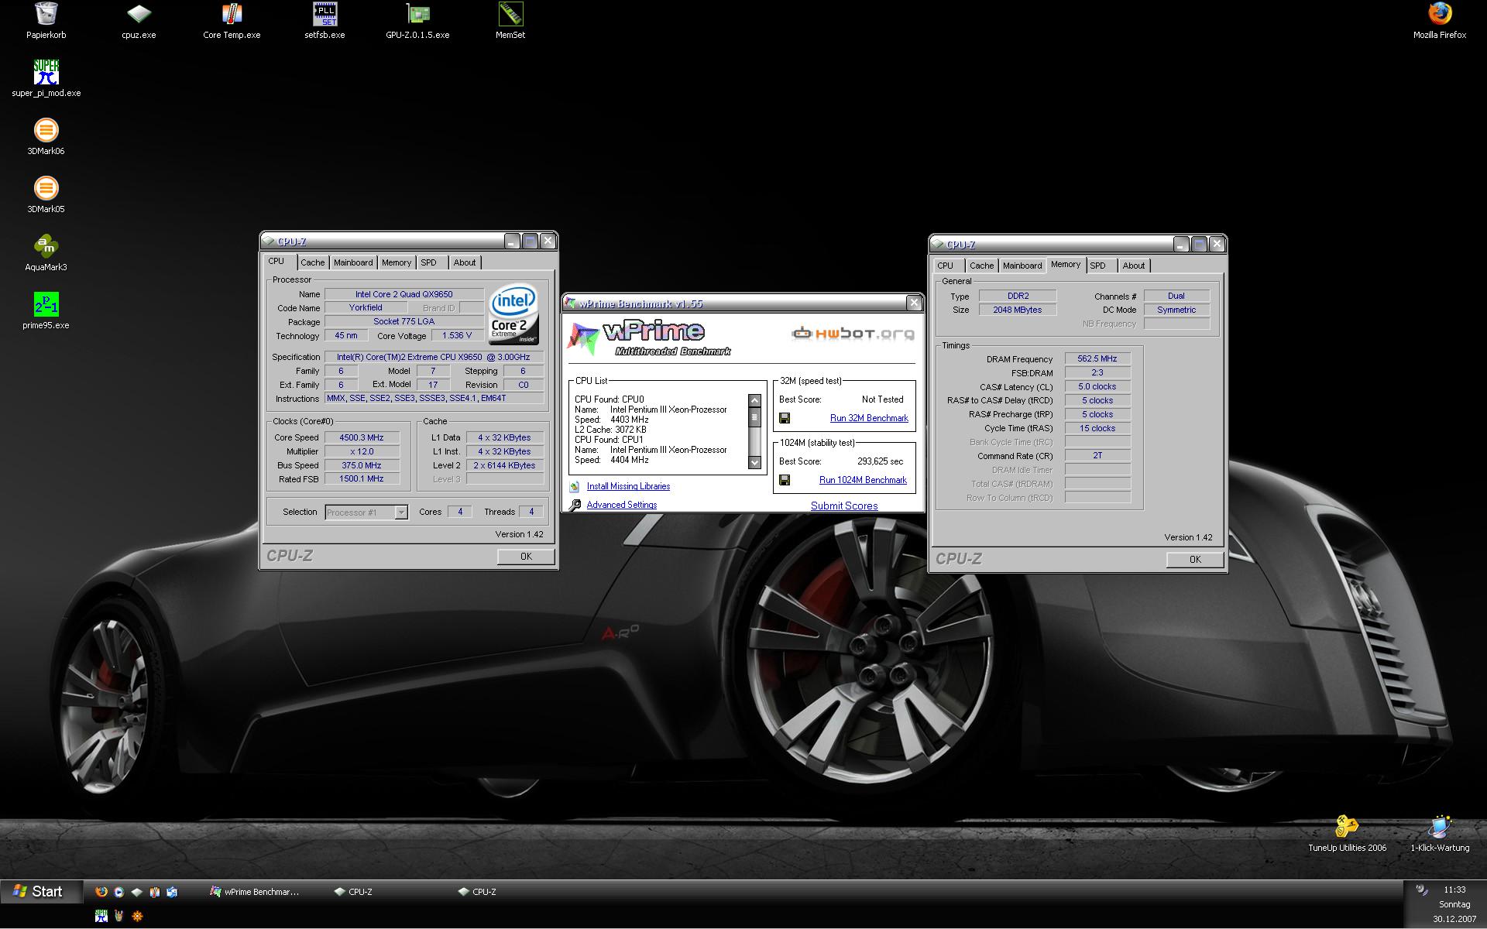Launch cpuz.exe from the desktop
The width and height of the screenshot is (1487, 929).
[139, 20]
